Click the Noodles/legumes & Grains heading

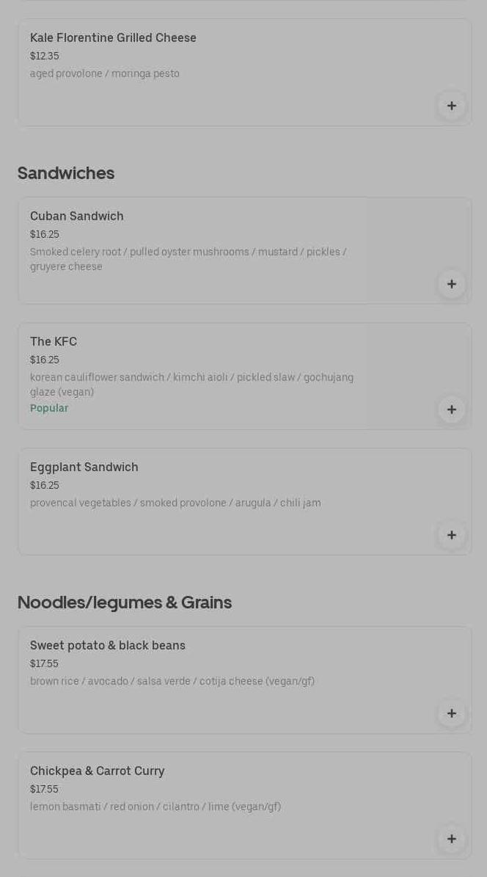(125, 603)
